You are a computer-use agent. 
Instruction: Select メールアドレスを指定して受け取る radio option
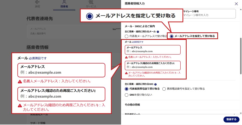click(172, 36)
